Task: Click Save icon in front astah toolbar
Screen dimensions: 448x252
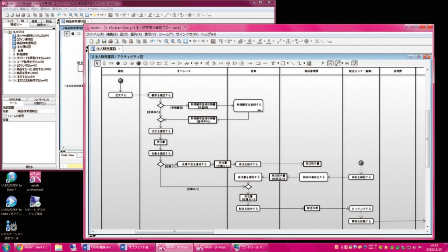Action: 104,42
